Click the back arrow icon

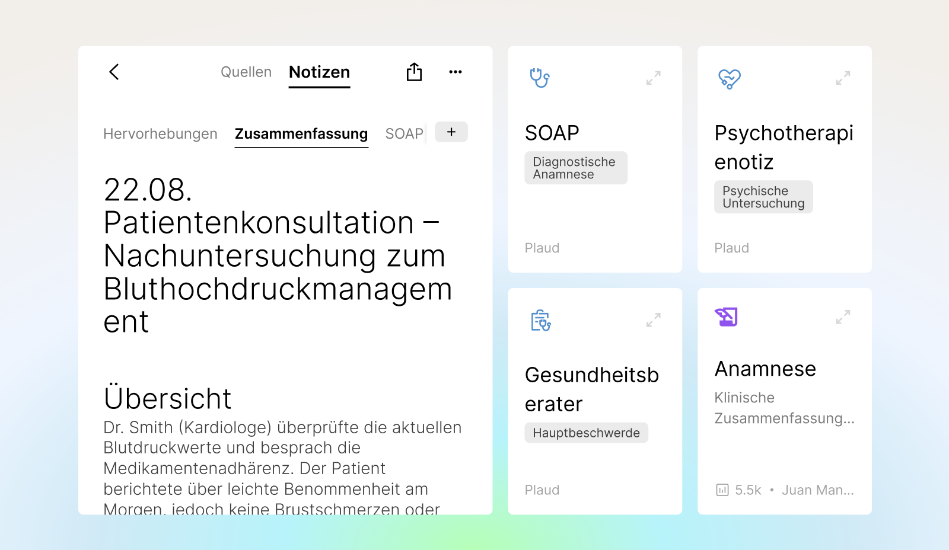pos(114,72)
